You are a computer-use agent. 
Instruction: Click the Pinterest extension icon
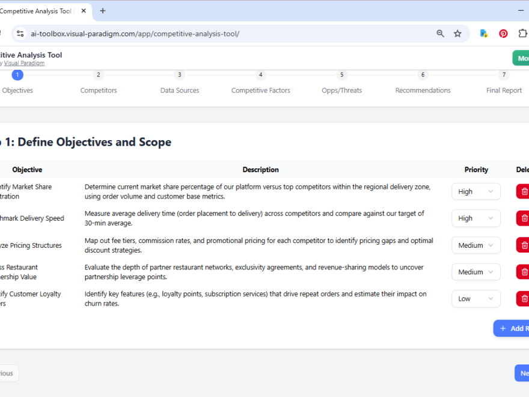503,33
